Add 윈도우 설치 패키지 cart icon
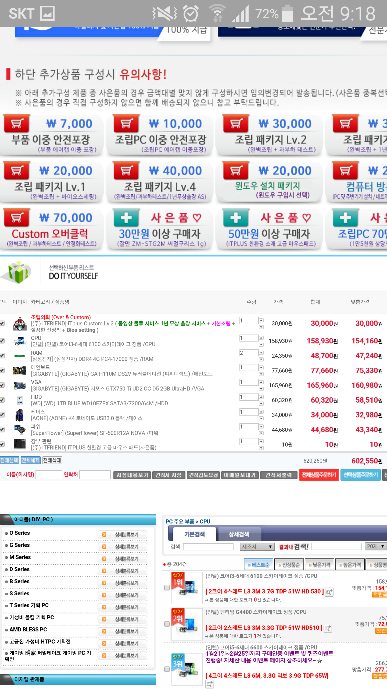The width and height of the screenshot is (387, 689). (x=236, y=171)
